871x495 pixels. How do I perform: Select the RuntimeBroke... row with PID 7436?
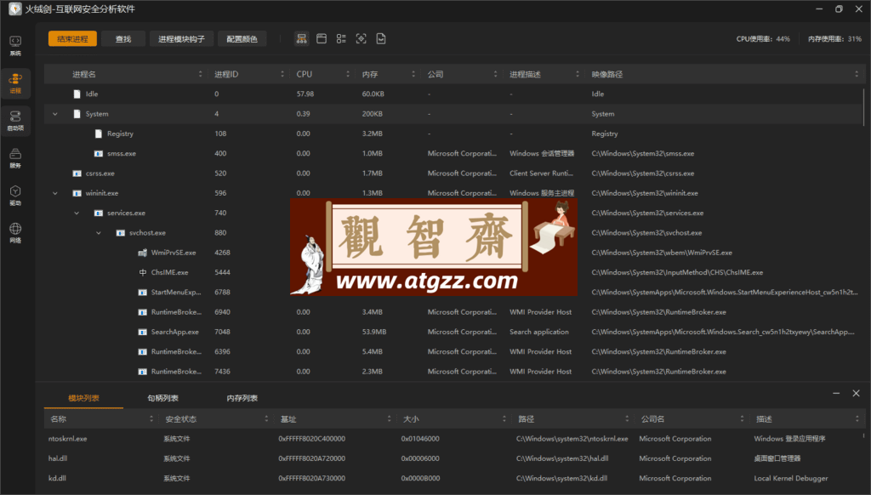(453, 372)
